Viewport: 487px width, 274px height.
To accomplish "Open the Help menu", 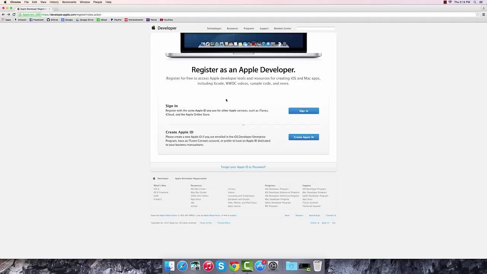I will (x=108, y=2).
